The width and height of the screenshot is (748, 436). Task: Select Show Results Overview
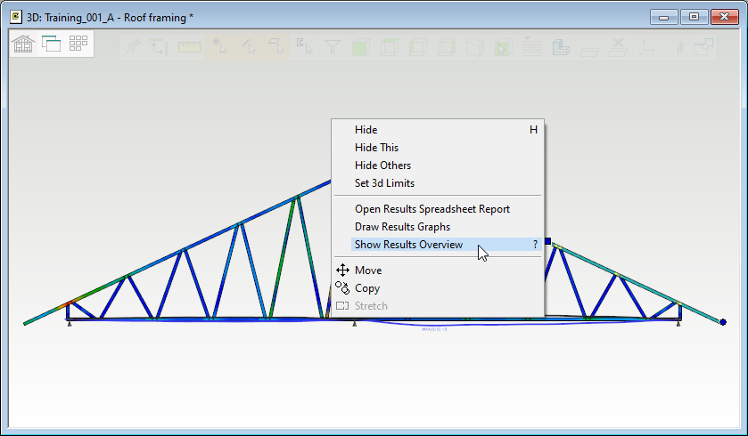tap(408, 245)
